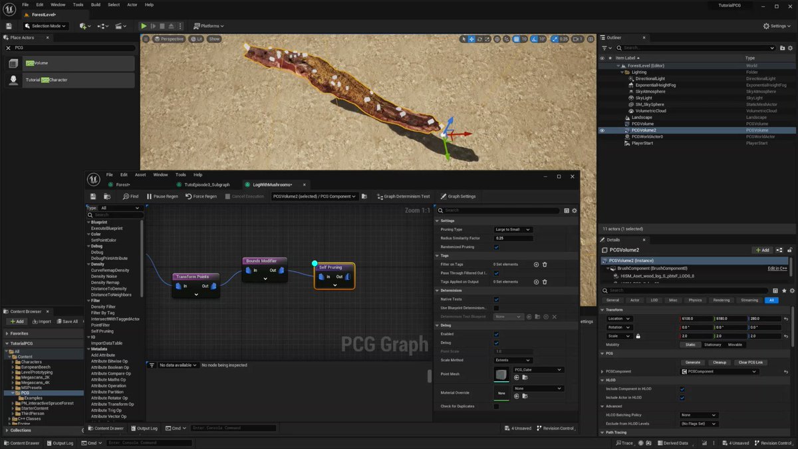
Task: Expand the Selection Mode dropdown
Action: [x=46, y=26]
